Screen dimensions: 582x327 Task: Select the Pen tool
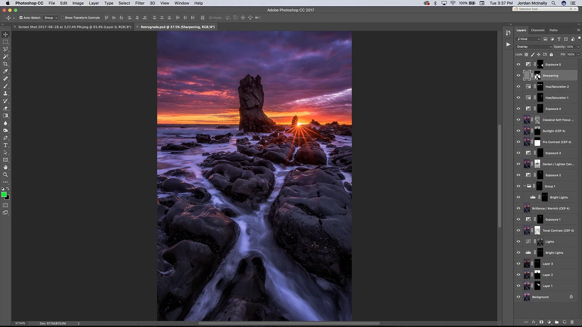click(x=5, y=138)
